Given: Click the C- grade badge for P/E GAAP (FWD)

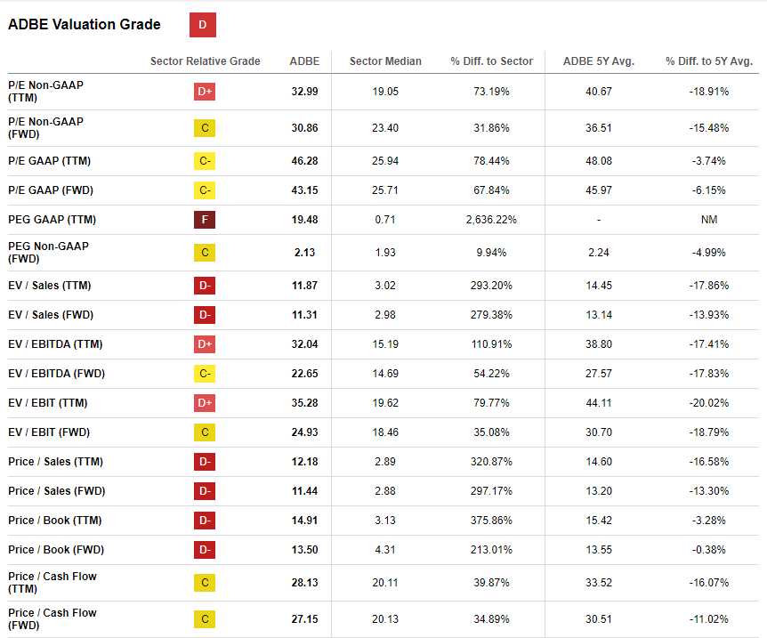Looking at the screenshot, I should click(x=205, y=190).
